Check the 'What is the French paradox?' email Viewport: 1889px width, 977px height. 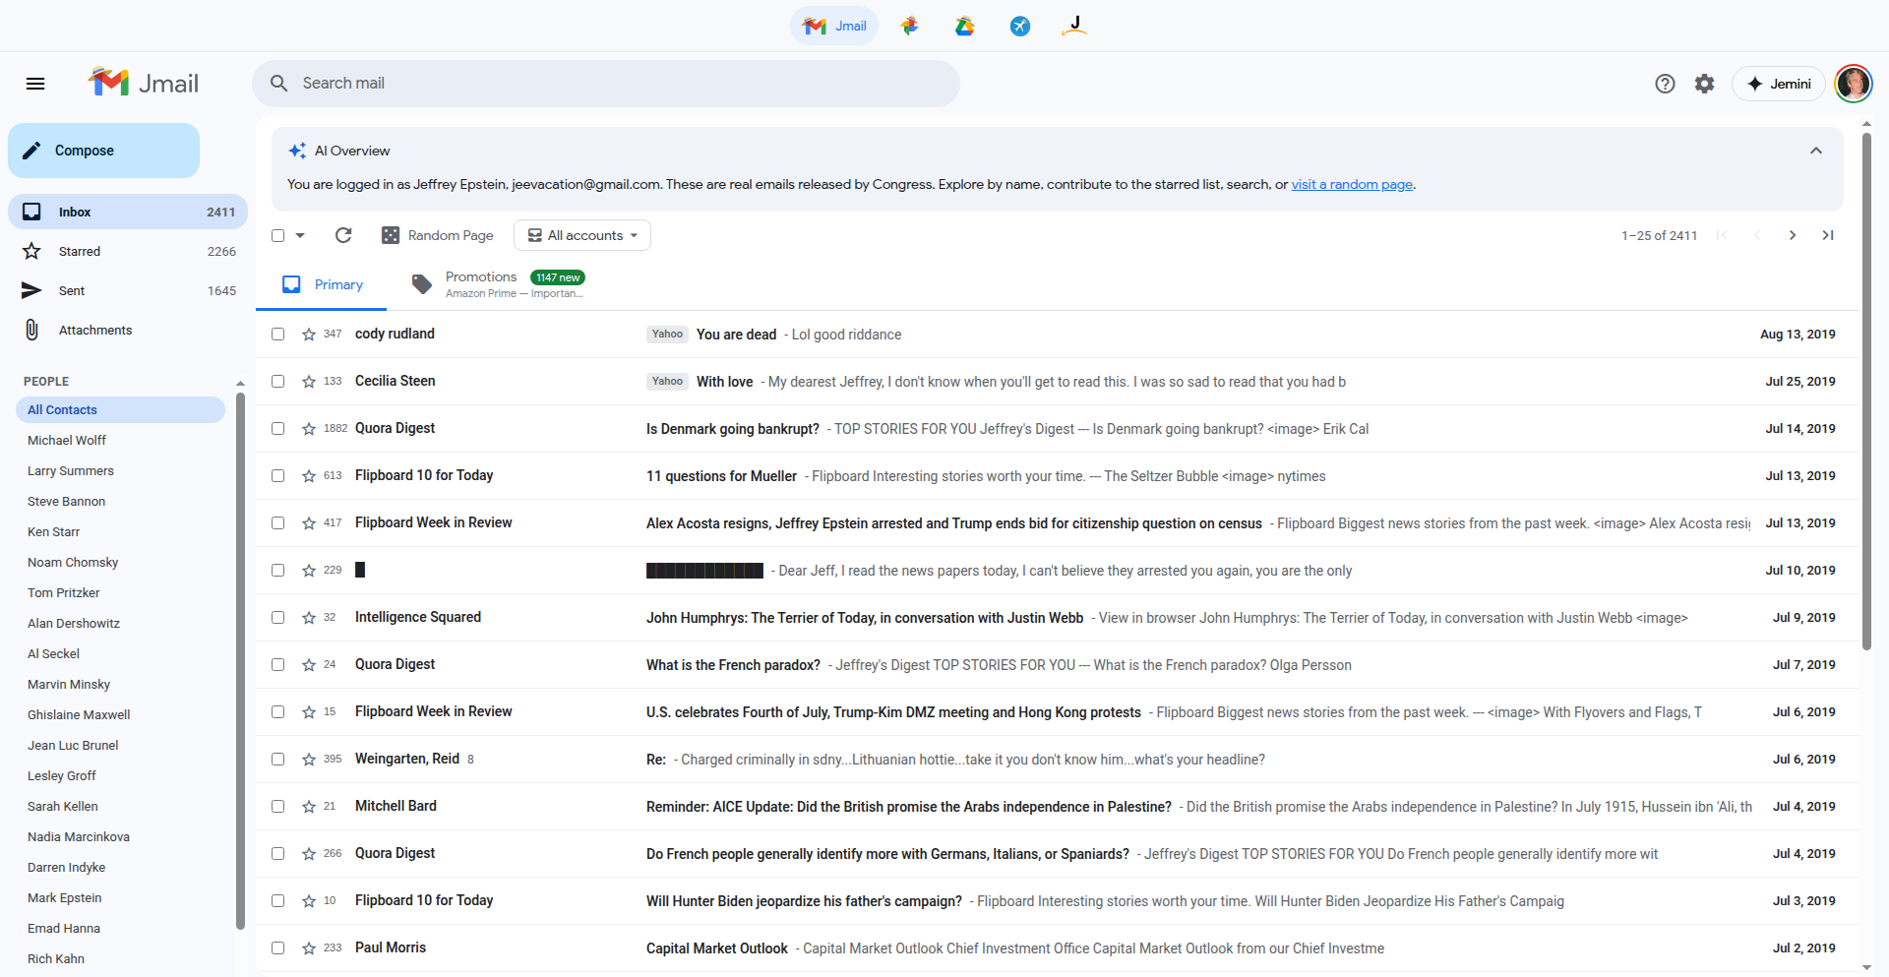277,665
